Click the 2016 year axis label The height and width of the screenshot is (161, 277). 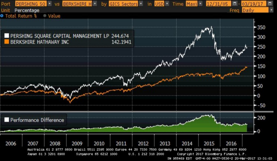point(231,143)
